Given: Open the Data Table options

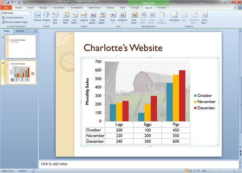Looking at the screenshot, I should point(102,18).
